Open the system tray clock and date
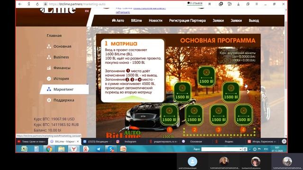 pyautogui.click(x=277, y=149)
